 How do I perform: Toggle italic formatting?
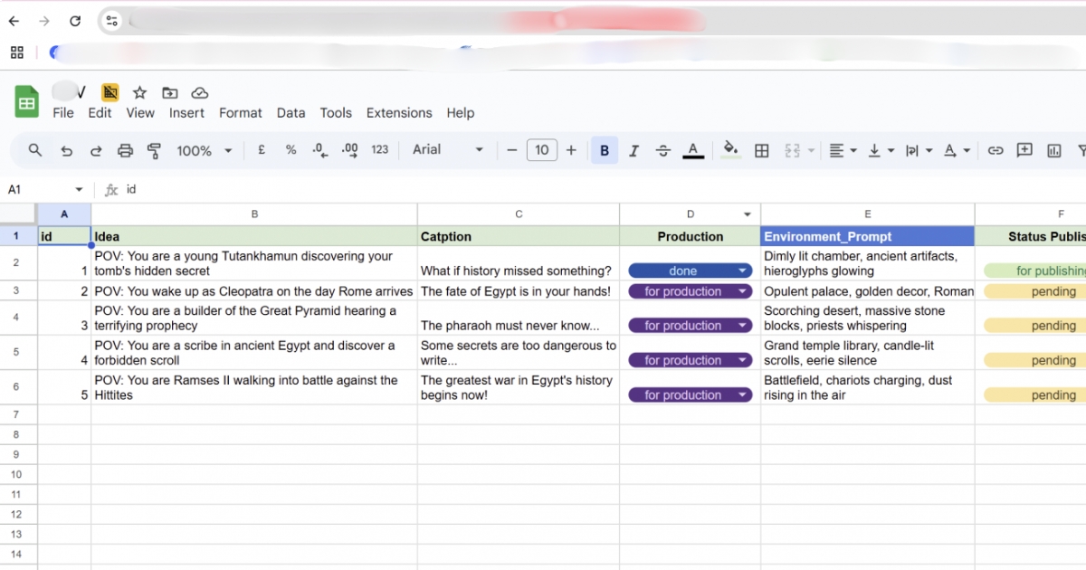[633, 150]
